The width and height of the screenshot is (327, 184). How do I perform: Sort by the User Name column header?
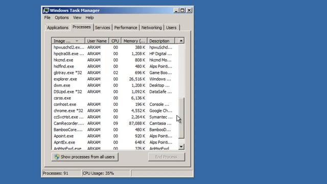pos(97,41)
